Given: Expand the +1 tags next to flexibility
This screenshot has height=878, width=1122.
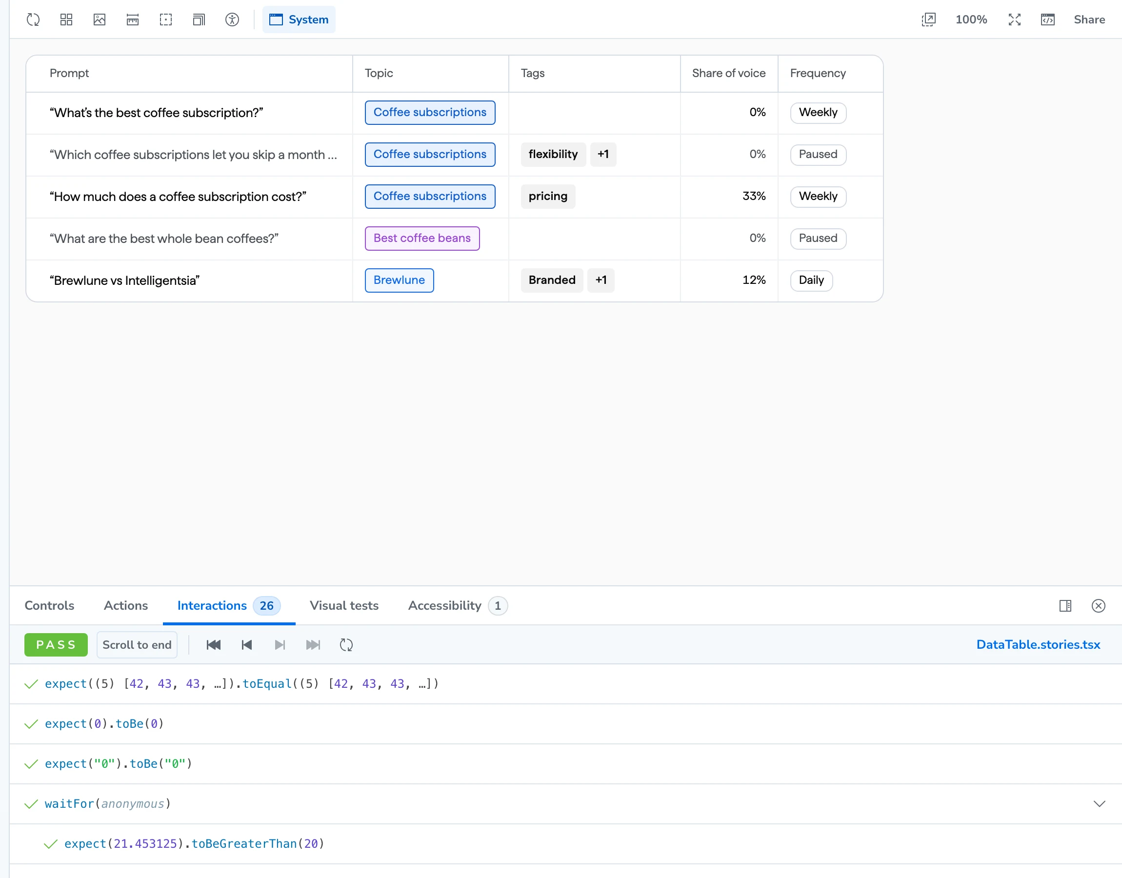Looking at the screenshot, I should [x=603, y=154].
